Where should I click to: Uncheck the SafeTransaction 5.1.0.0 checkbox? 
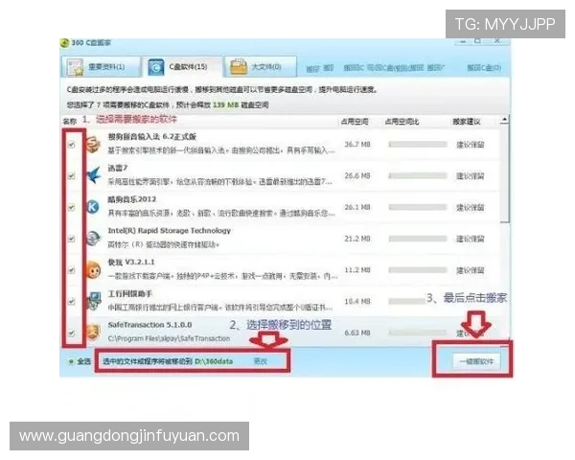pyautogui.click(x=72, y=333)
